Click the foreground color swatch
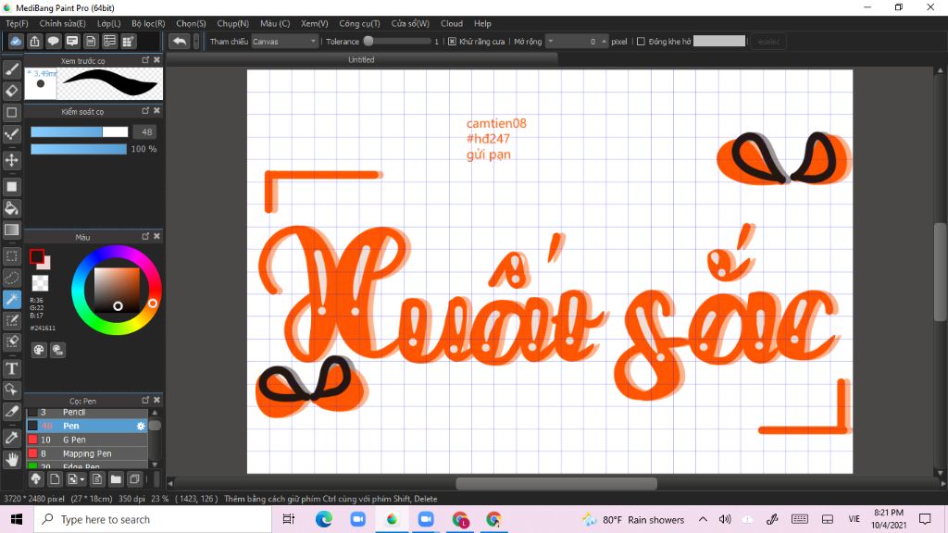Screen dimensions: 948x533 37,257
